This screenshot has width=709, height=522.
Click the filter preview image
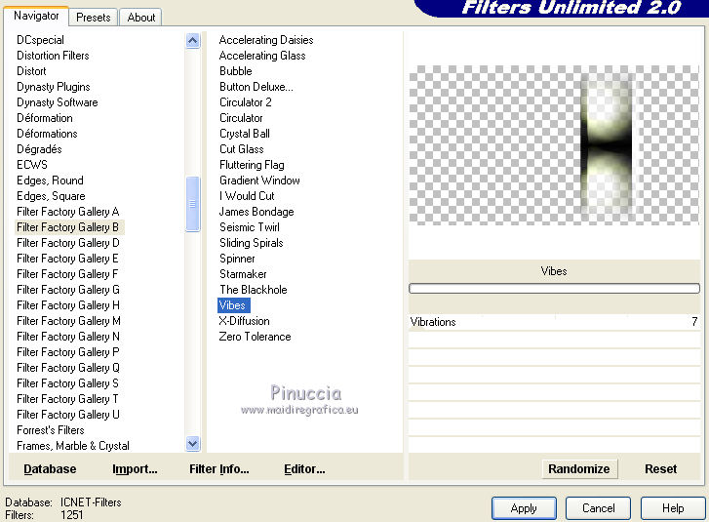pos(554,144)
